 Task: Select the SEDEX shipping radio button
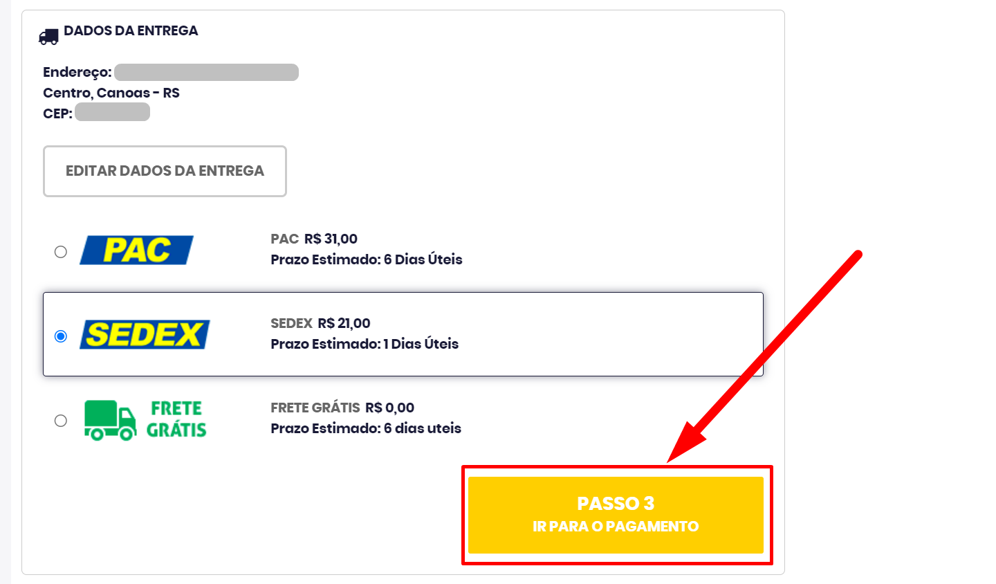click(x=61, y=336)
